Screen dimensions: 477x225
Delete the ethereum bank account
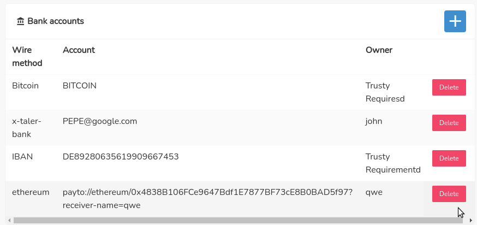(x=449, y=194)
